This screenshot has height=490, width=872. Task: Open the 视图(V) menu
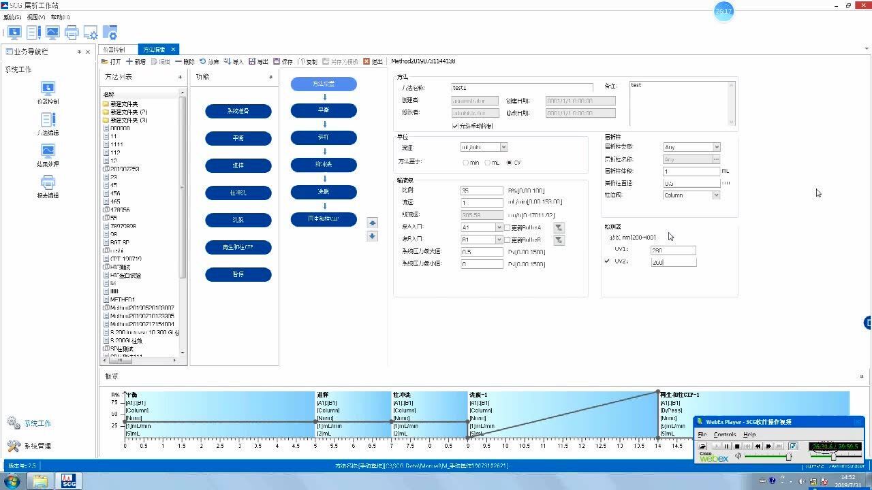(x=36, y=17)
